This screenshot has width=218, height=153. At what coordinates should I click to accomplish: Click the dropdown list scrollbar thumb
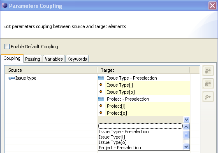click(186, 135)
